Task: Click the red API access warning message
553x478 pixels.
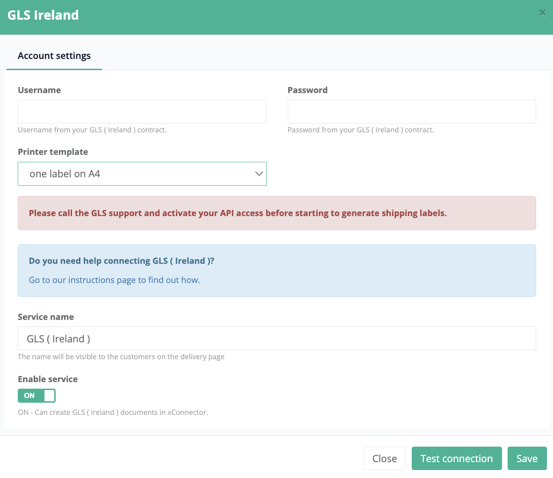Action: (238, 213)
